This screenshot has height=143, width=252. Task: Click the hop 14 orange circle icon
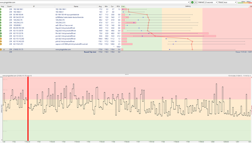click(1, 44)
